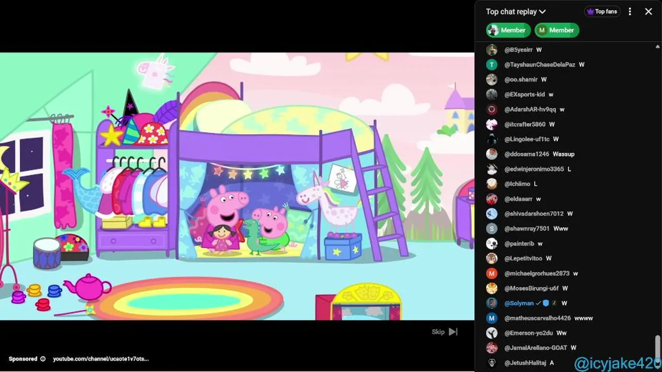Open avatar of @eldaaarr
The image size is (662, 372).
pos(492,199)
